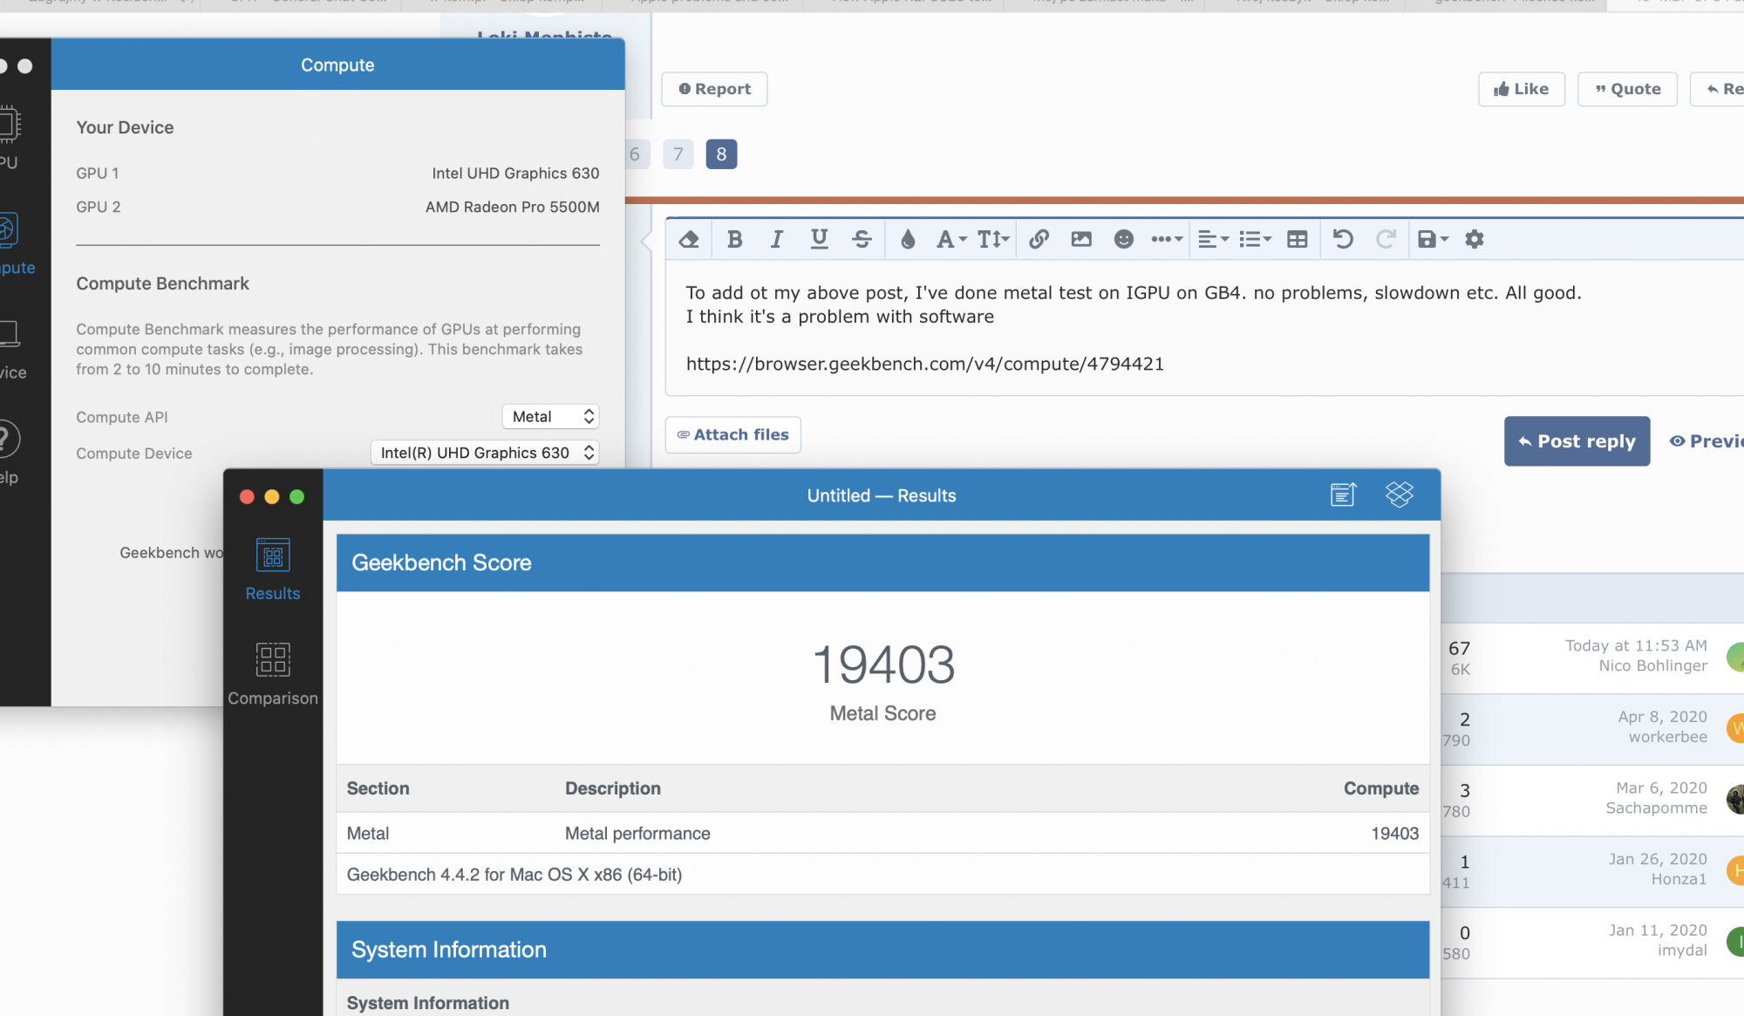The width and height of the screenshot is (1744, 1016).
Task: Open the list options dropdown
Action: click(1255, 239)
